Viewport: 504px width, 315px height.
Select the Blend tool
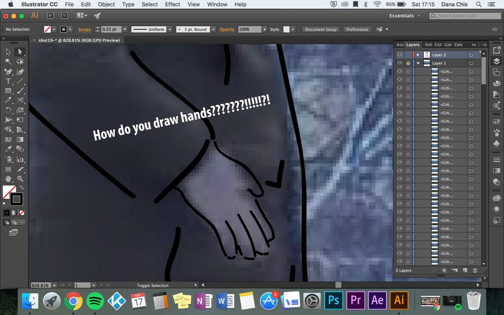pos(20,149)
